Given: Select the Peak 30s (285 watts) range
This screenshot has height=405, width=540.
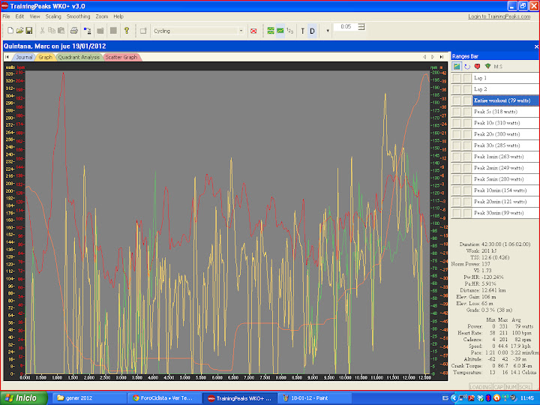Looking at the screenshot, I should [x=505, y=145].
